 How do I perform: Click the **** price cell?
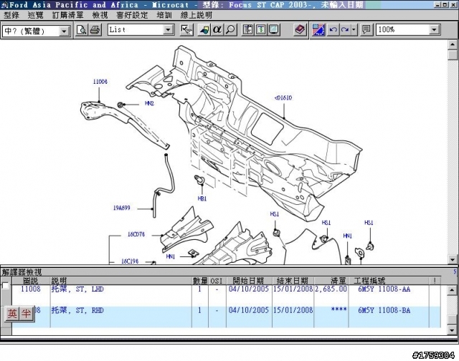(x=339, y=309)
